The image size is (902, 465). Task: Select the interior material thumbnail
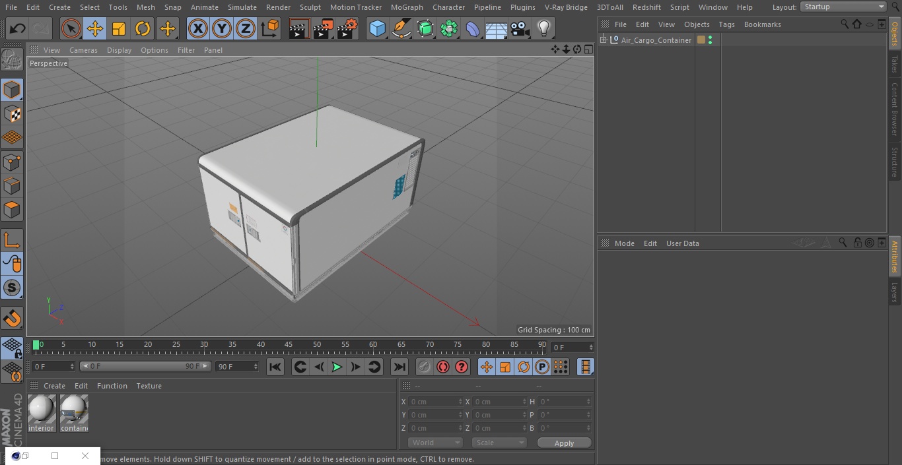point(42,414)
